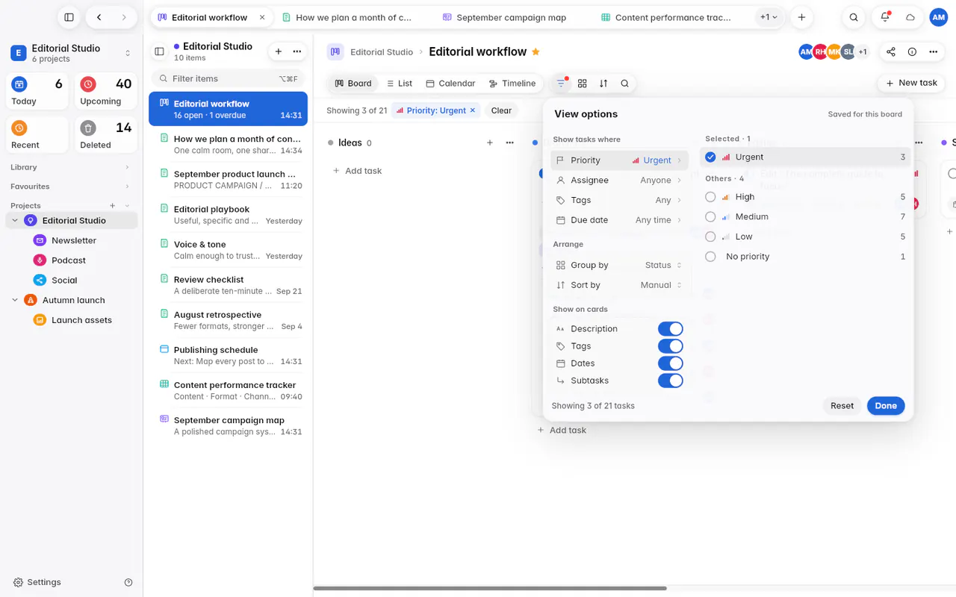Unstar the Editorial workflow favourite star
This screenshot has height=597, width=956.
click(536, 51)
